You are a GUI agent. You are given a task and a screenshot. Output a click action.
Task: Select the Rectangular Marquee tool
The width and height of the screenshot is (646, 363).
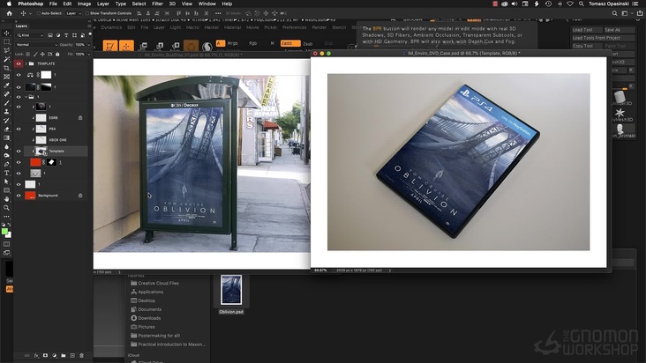click(6, 42)
